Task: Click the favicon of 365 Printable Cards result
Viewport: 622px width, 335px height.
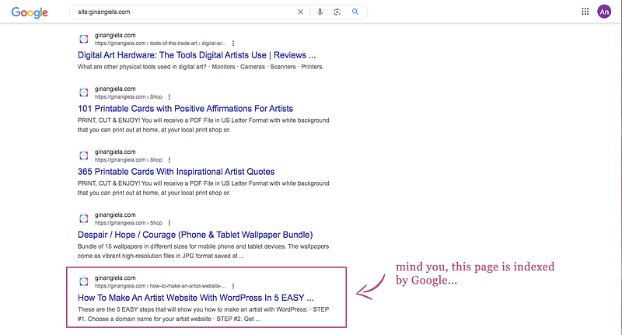Action: (84, 155)
